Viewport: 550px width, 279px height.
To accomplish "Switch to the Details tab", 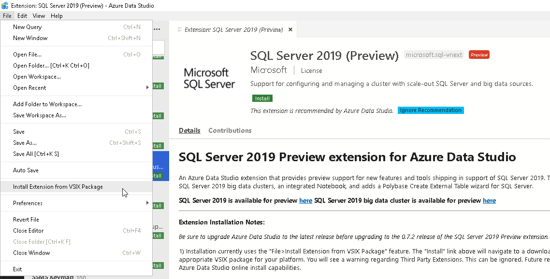I will 189,131.
